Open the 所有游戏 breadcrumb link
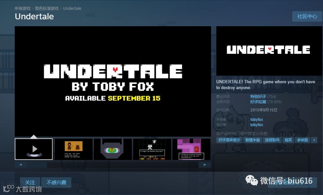 [23, 9]
